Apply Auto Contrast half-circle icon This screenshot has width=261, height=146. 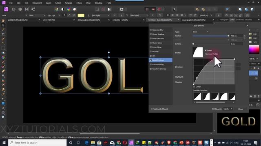point(62,9)
